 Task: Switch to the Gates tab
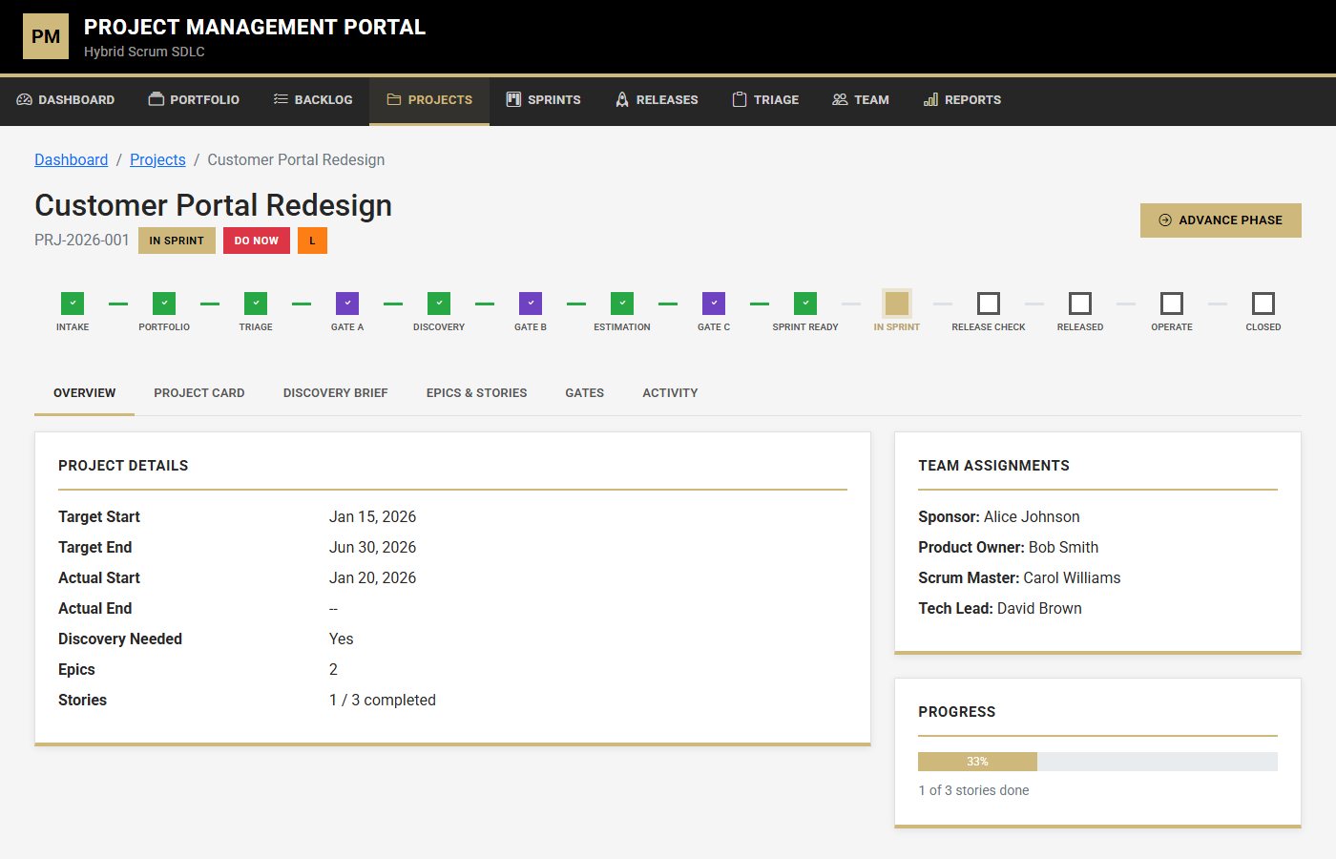[585, 393]
